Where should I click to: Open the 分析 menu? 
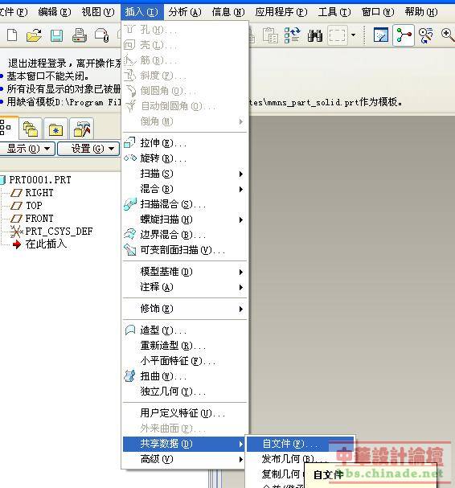185,12
